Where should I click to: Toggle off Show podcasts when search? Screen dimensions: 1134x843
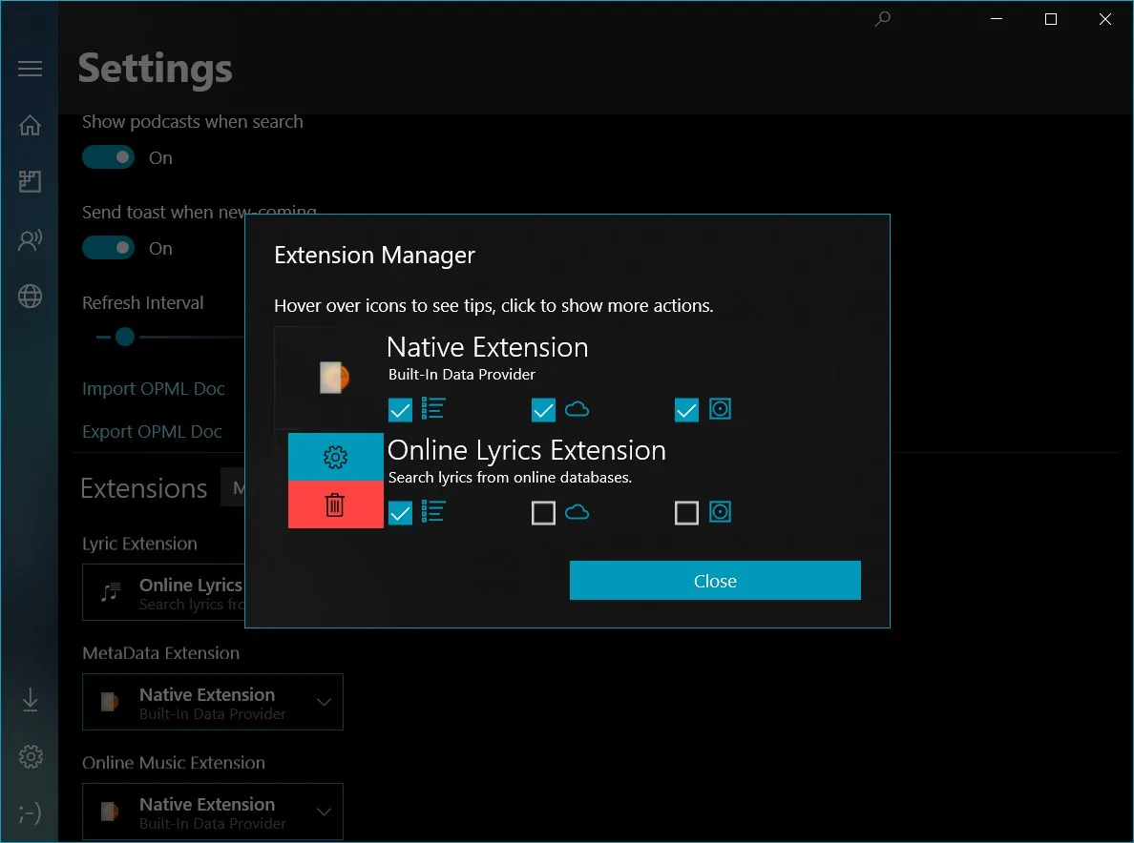[x=108, y=156]
